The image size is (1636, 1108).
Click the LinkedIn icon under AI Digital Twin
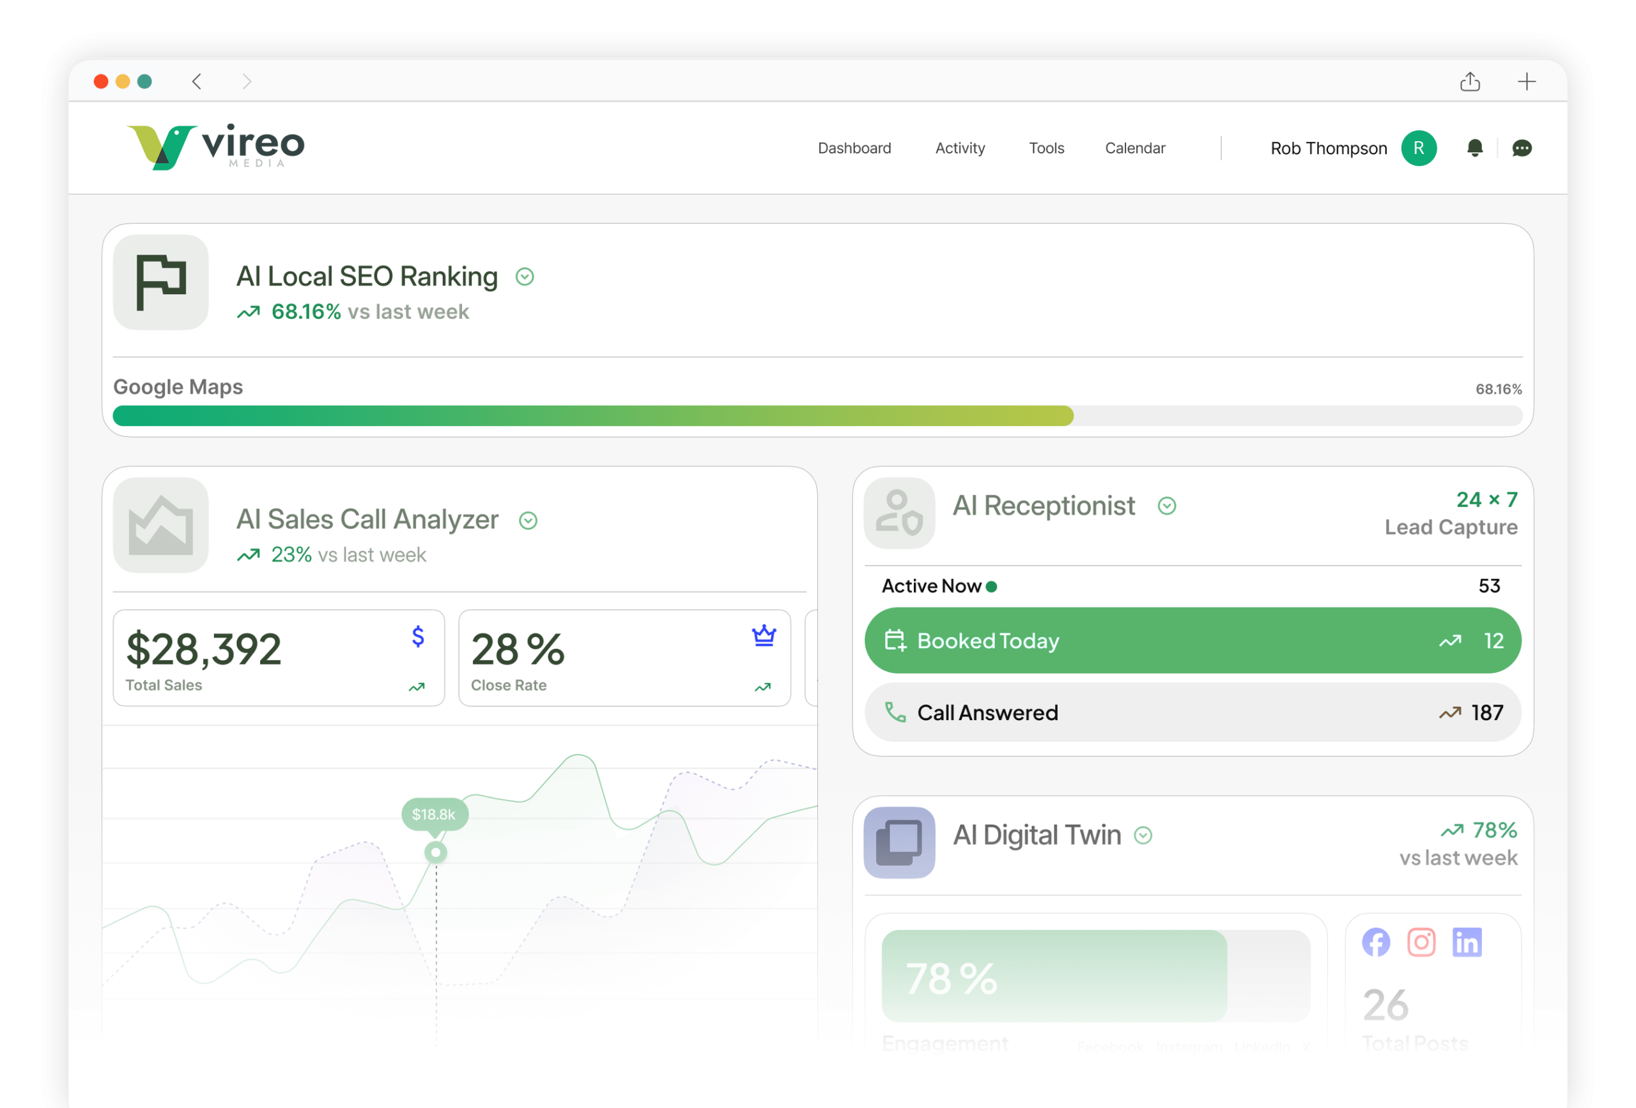coord(1468,942)
